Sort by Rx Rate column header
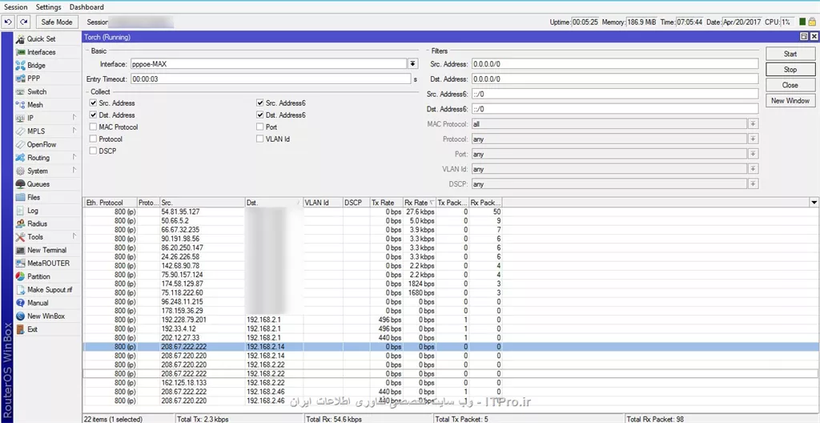This screenshot has height=423, width=820. click(x=420, y=203)
